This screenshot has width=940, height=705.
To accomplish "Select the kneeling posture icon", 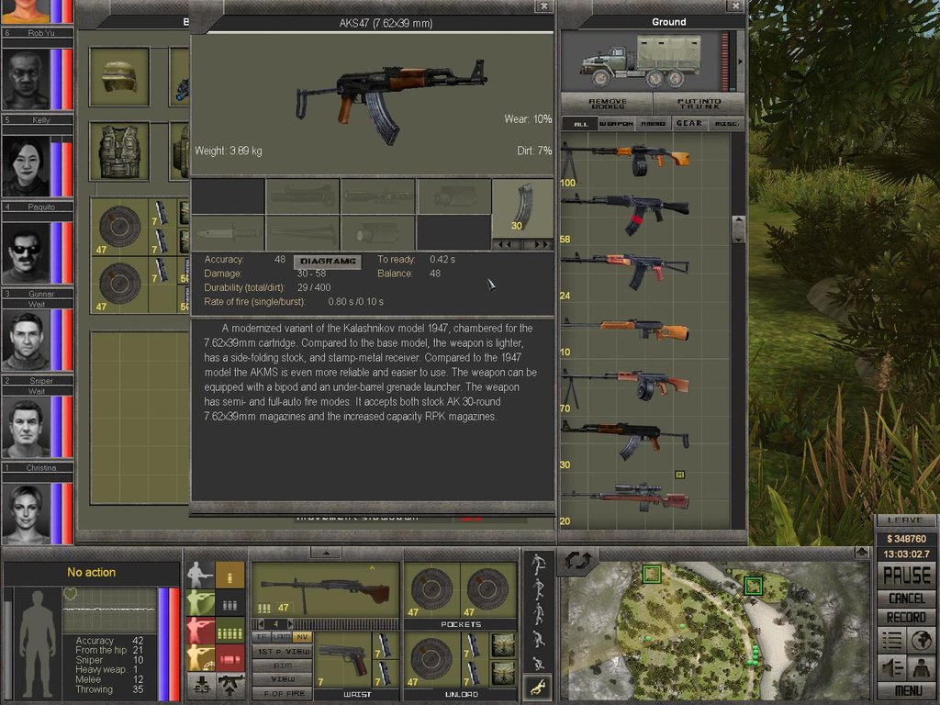I will (538, 663).
